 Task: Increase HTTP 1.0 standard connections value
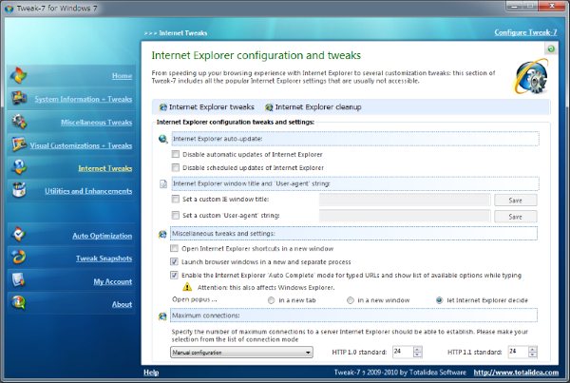[418, 349]
